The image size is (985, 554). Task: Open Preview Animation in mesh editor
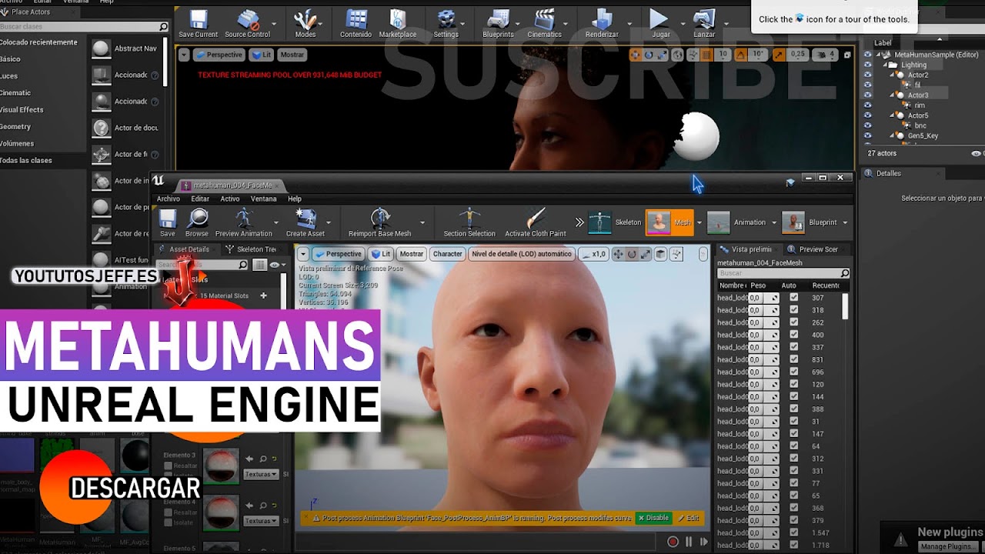[x=244, y=223]
